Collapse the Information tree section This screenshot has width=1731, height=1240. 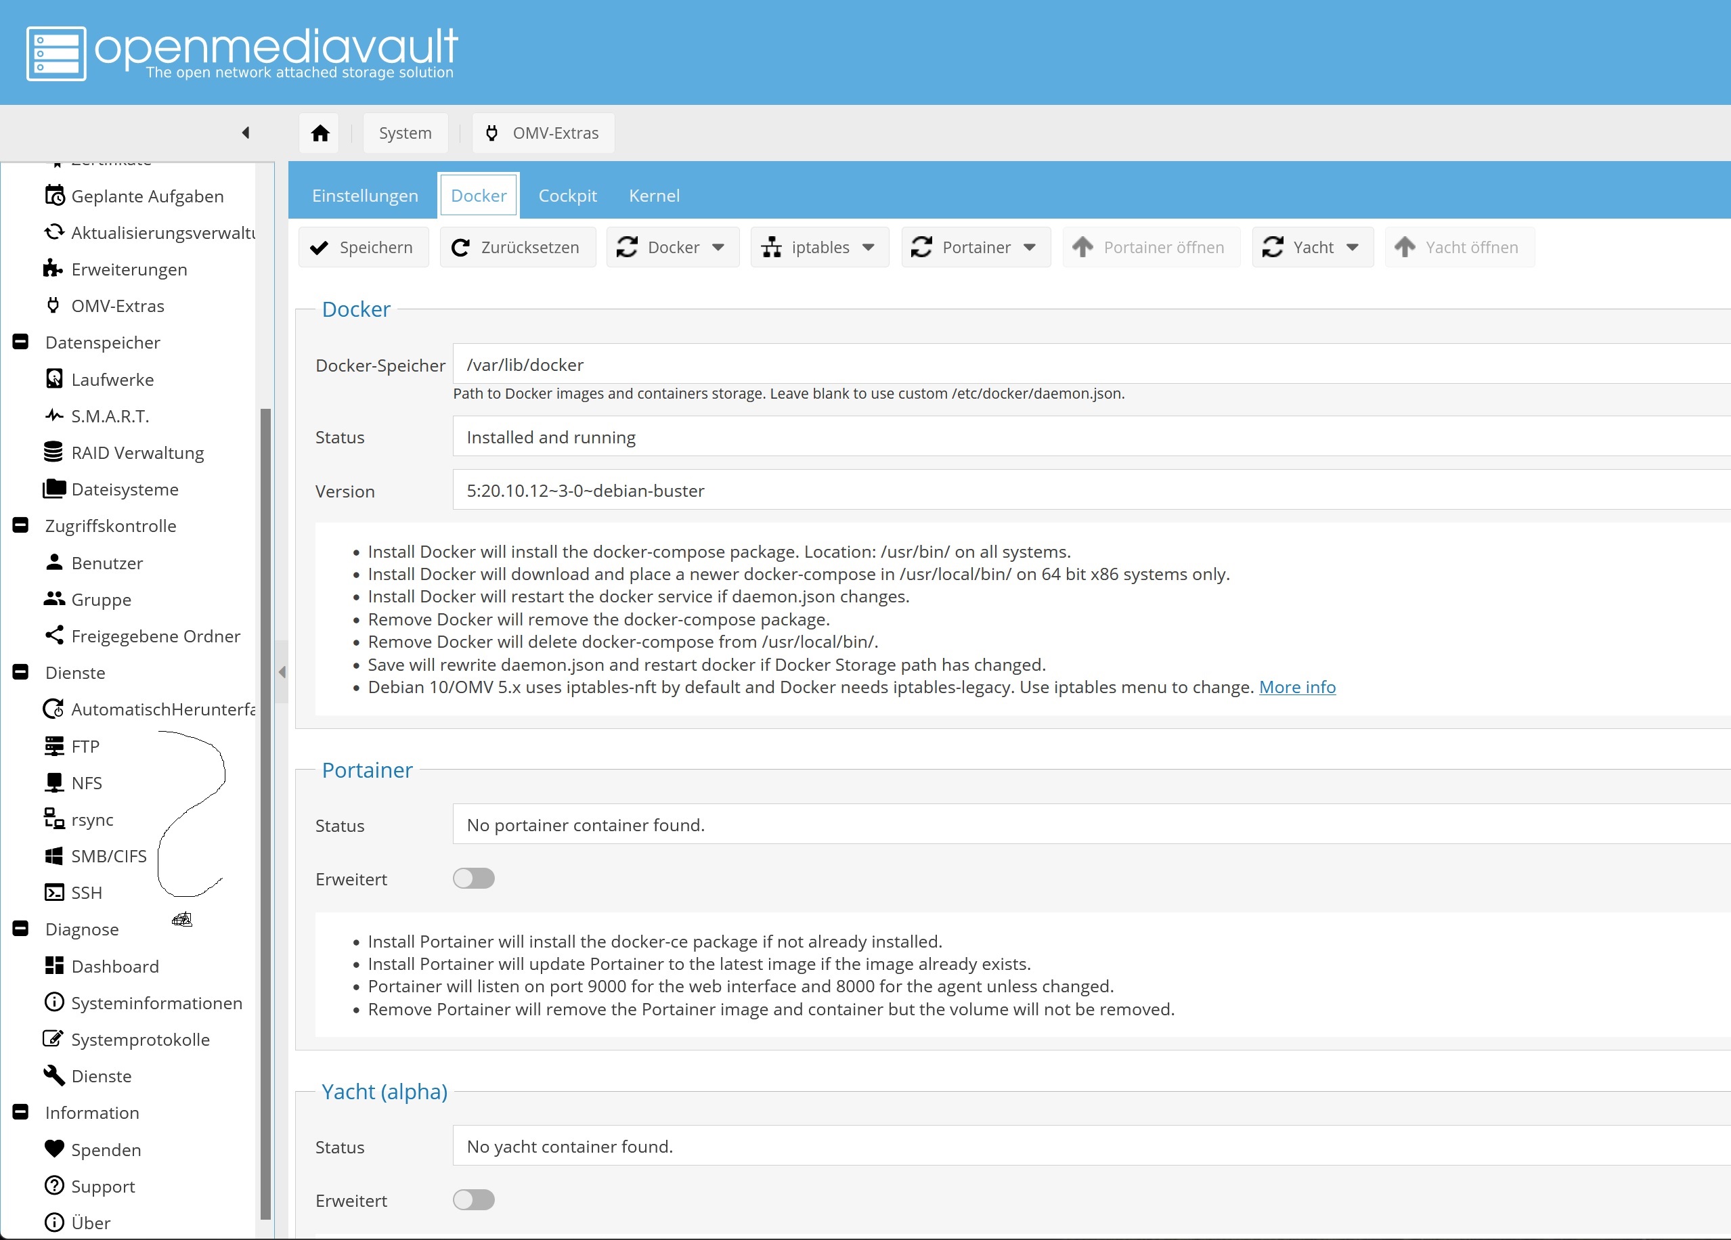pos(20,1113)
